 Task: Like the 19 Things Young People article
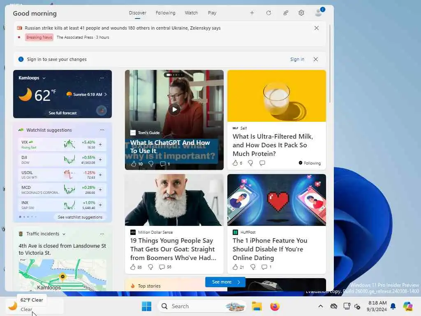pos(133,267)
